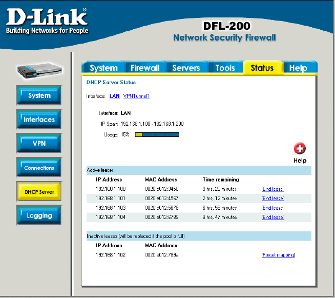Select the LAN interface link
The height and width of the screenshot is (298, 335).
[115, 96]
